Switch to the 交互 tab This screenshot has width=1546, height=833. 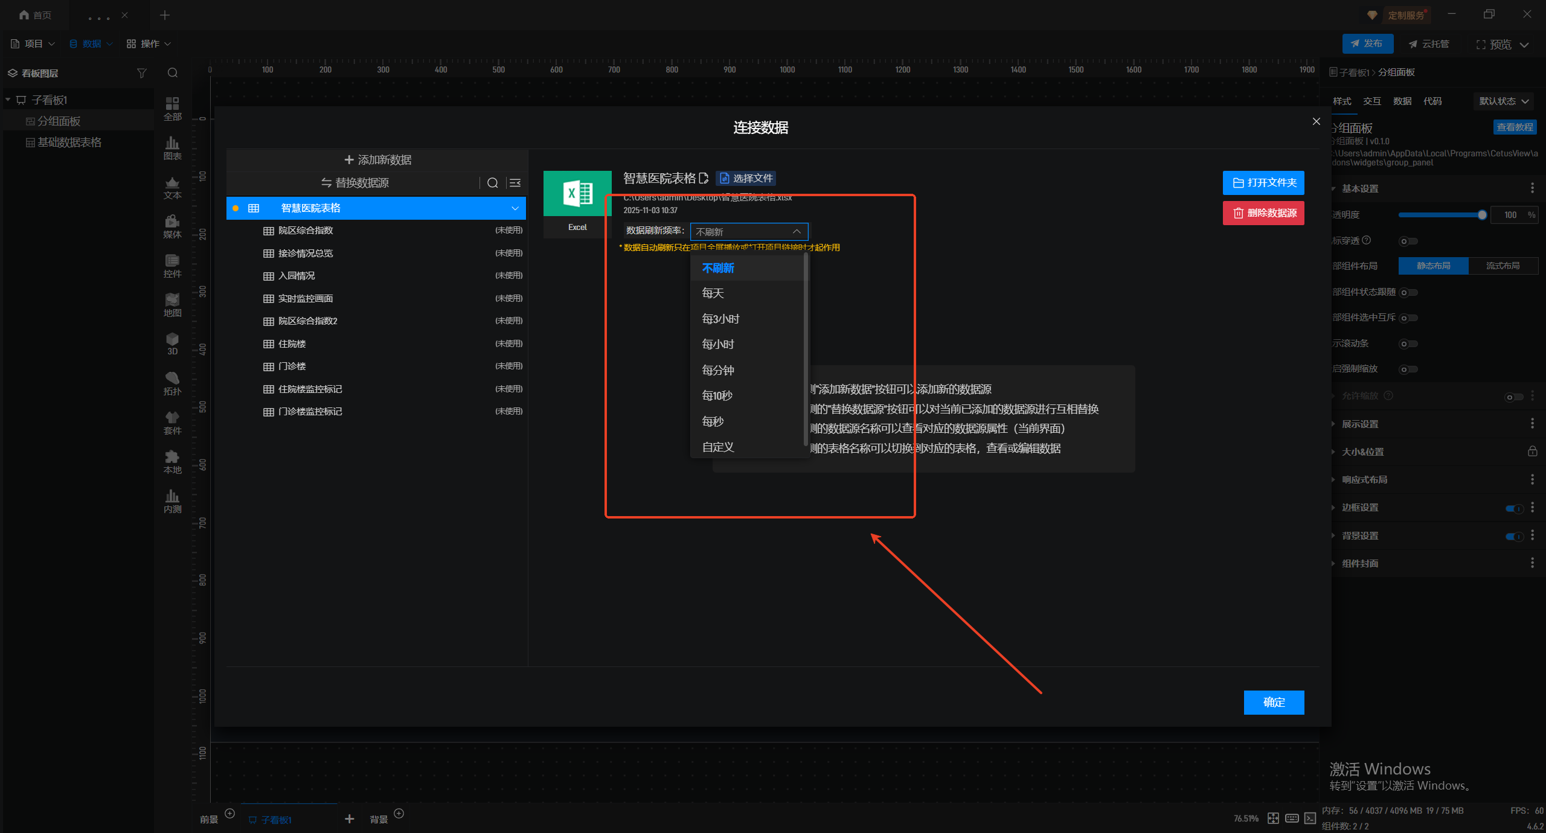pyautogui.click(x=1371, y=101)
